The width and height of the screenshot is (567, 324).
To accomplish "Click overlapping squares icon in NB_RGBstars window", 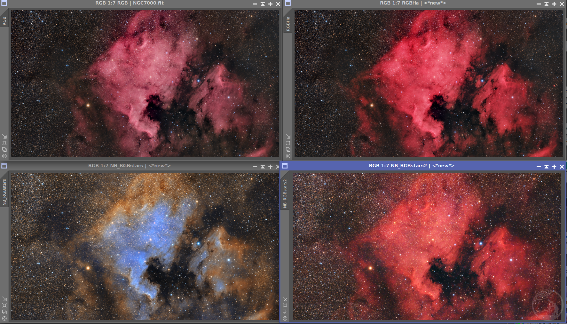I will (4, 312).
